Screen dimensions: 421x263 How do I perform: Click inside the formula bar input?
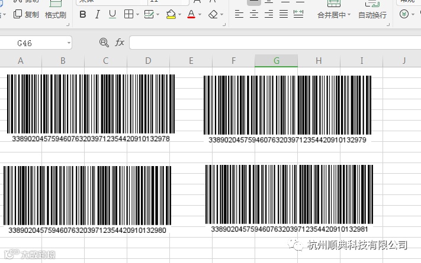(x=275, y=43)
